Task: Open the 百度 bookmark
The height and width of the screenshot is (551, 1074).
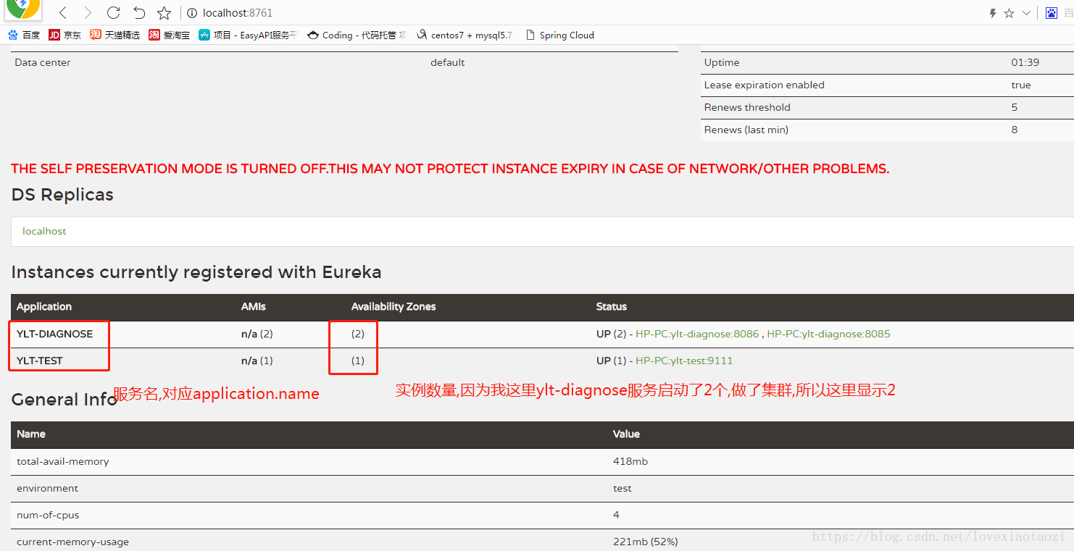Action: click(24, 35)
